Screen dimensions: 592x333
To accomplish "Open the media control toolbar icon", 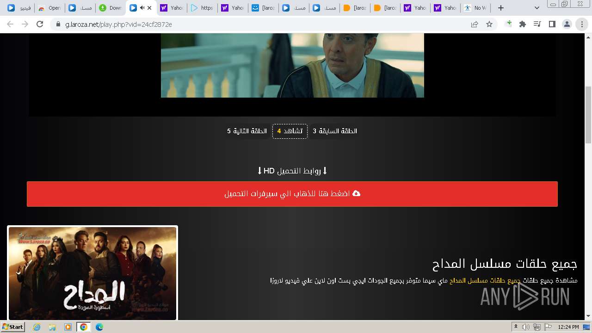I will pyautogui.click(x=537, y=24).
